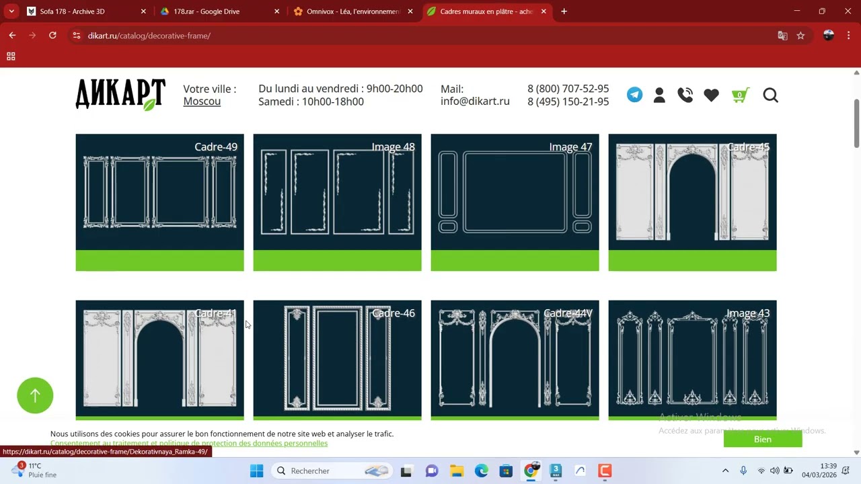
Task: Launch Microsoft Edge from taskbar
Action: (482, 471)
